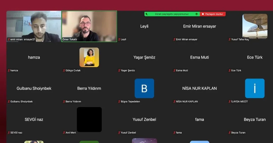Click Büşra Tepedelen's blue B avatar

[x=144, y=88]
